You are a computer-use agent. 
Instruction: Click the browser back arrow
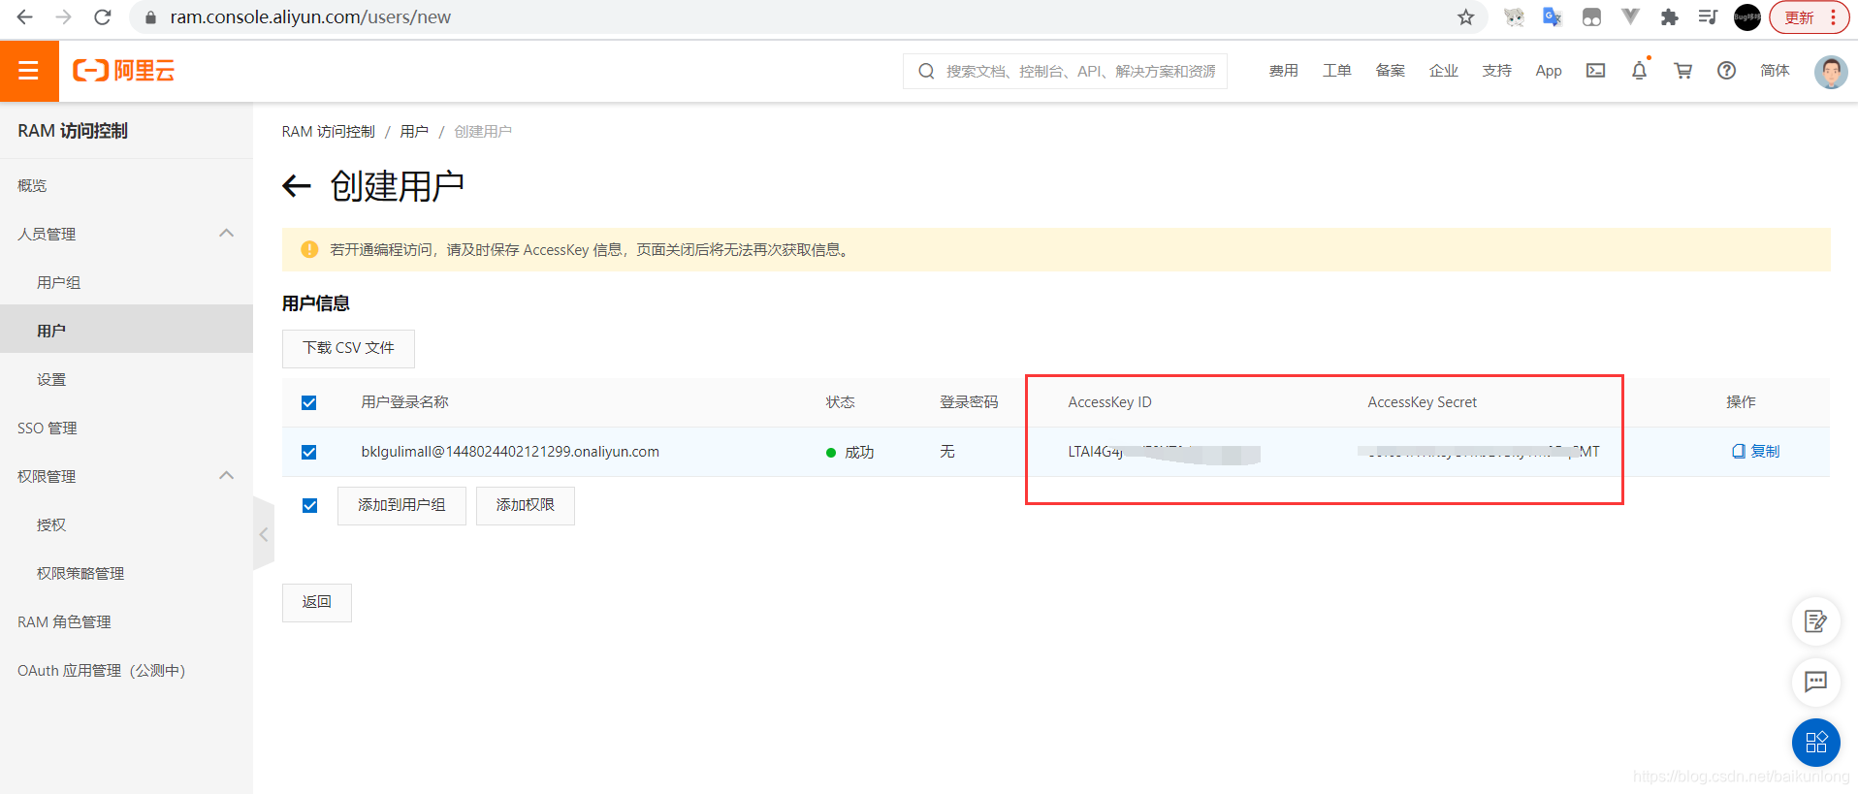(x=25, y=17)
